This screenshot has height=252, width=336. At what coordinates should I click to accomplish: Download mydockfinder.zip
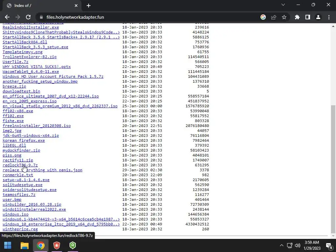(x=21, y=150)
